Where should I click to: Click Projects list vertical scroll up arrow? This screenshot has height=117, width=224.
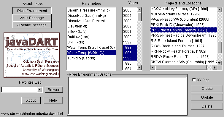pos(220,10)
